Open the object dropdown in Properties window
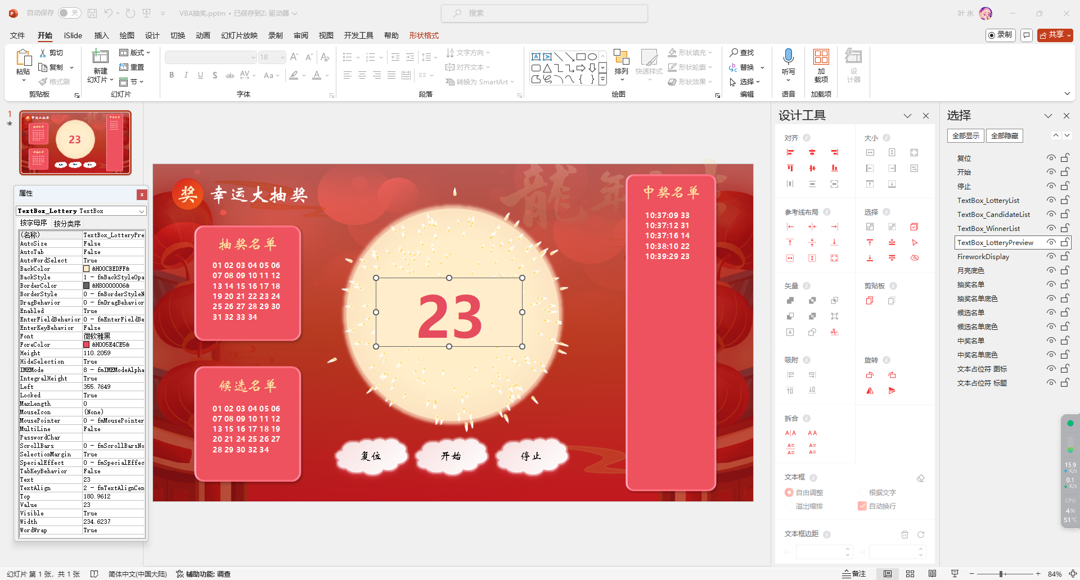1080x580 pixels. (x=142, y=211)
